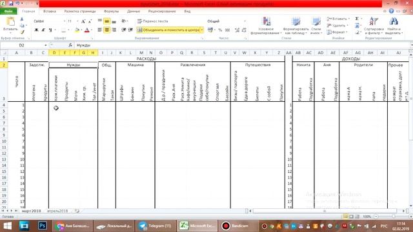Select the март2018 sheet tab
Viewport: 413px width, 232px height.
tap(32, 211)
